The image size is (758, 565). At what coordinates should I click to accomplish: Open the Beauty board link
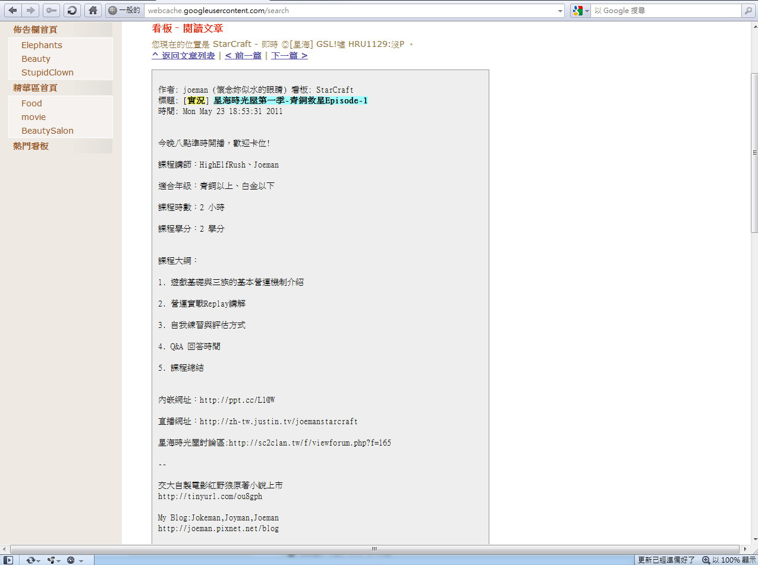click(36, 59)
